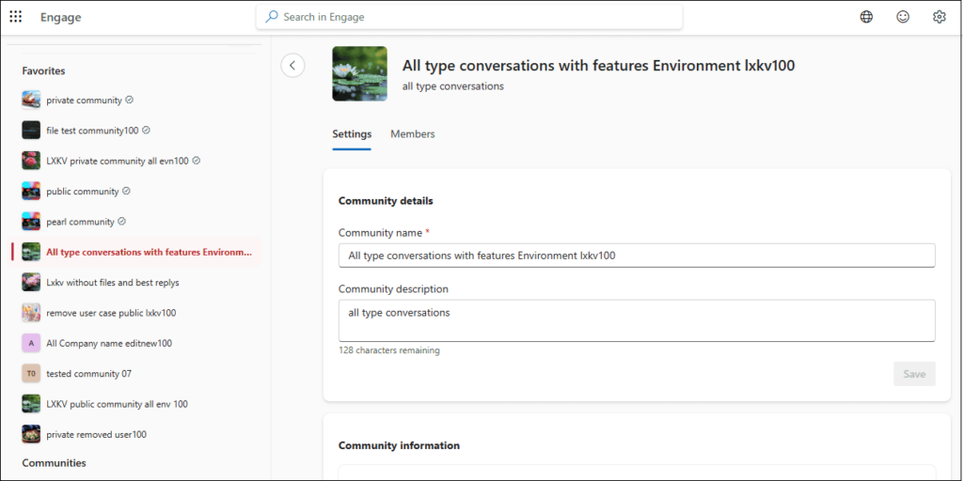Click verified badge next to public community

126,191
